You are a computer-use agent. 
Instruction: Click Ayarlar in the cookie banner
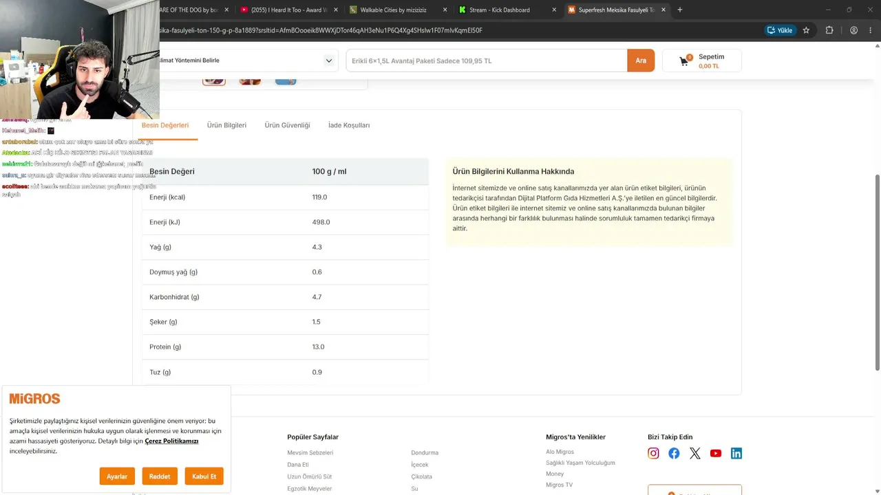[117, 476]
